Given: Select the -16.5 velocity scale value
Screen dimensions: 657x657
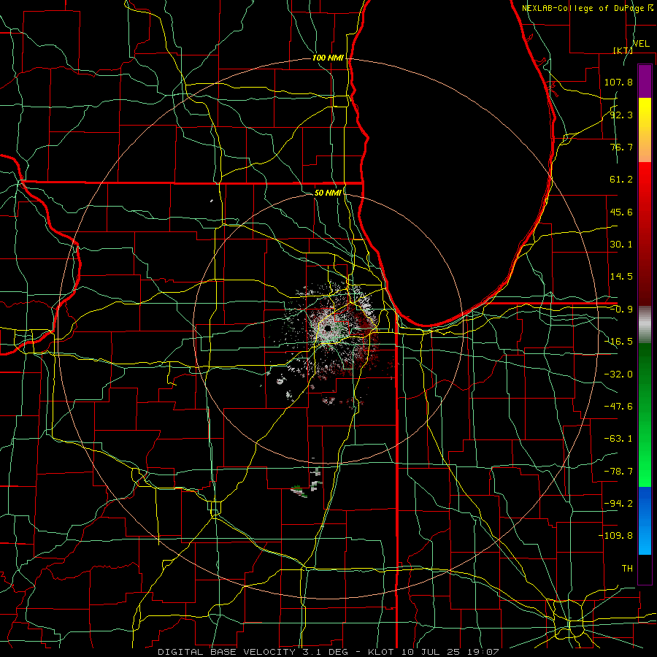Looking at the screenshot, I should [618, 342].
